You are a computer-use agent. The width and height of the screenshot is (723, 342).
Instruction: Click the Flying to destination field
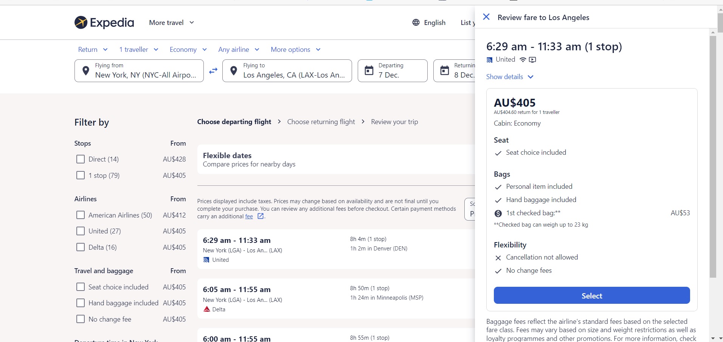(287, 71)
